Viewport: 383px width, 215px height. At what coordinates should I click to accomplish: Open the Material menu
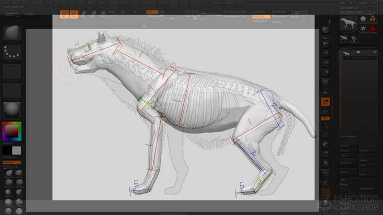(114, 2)
